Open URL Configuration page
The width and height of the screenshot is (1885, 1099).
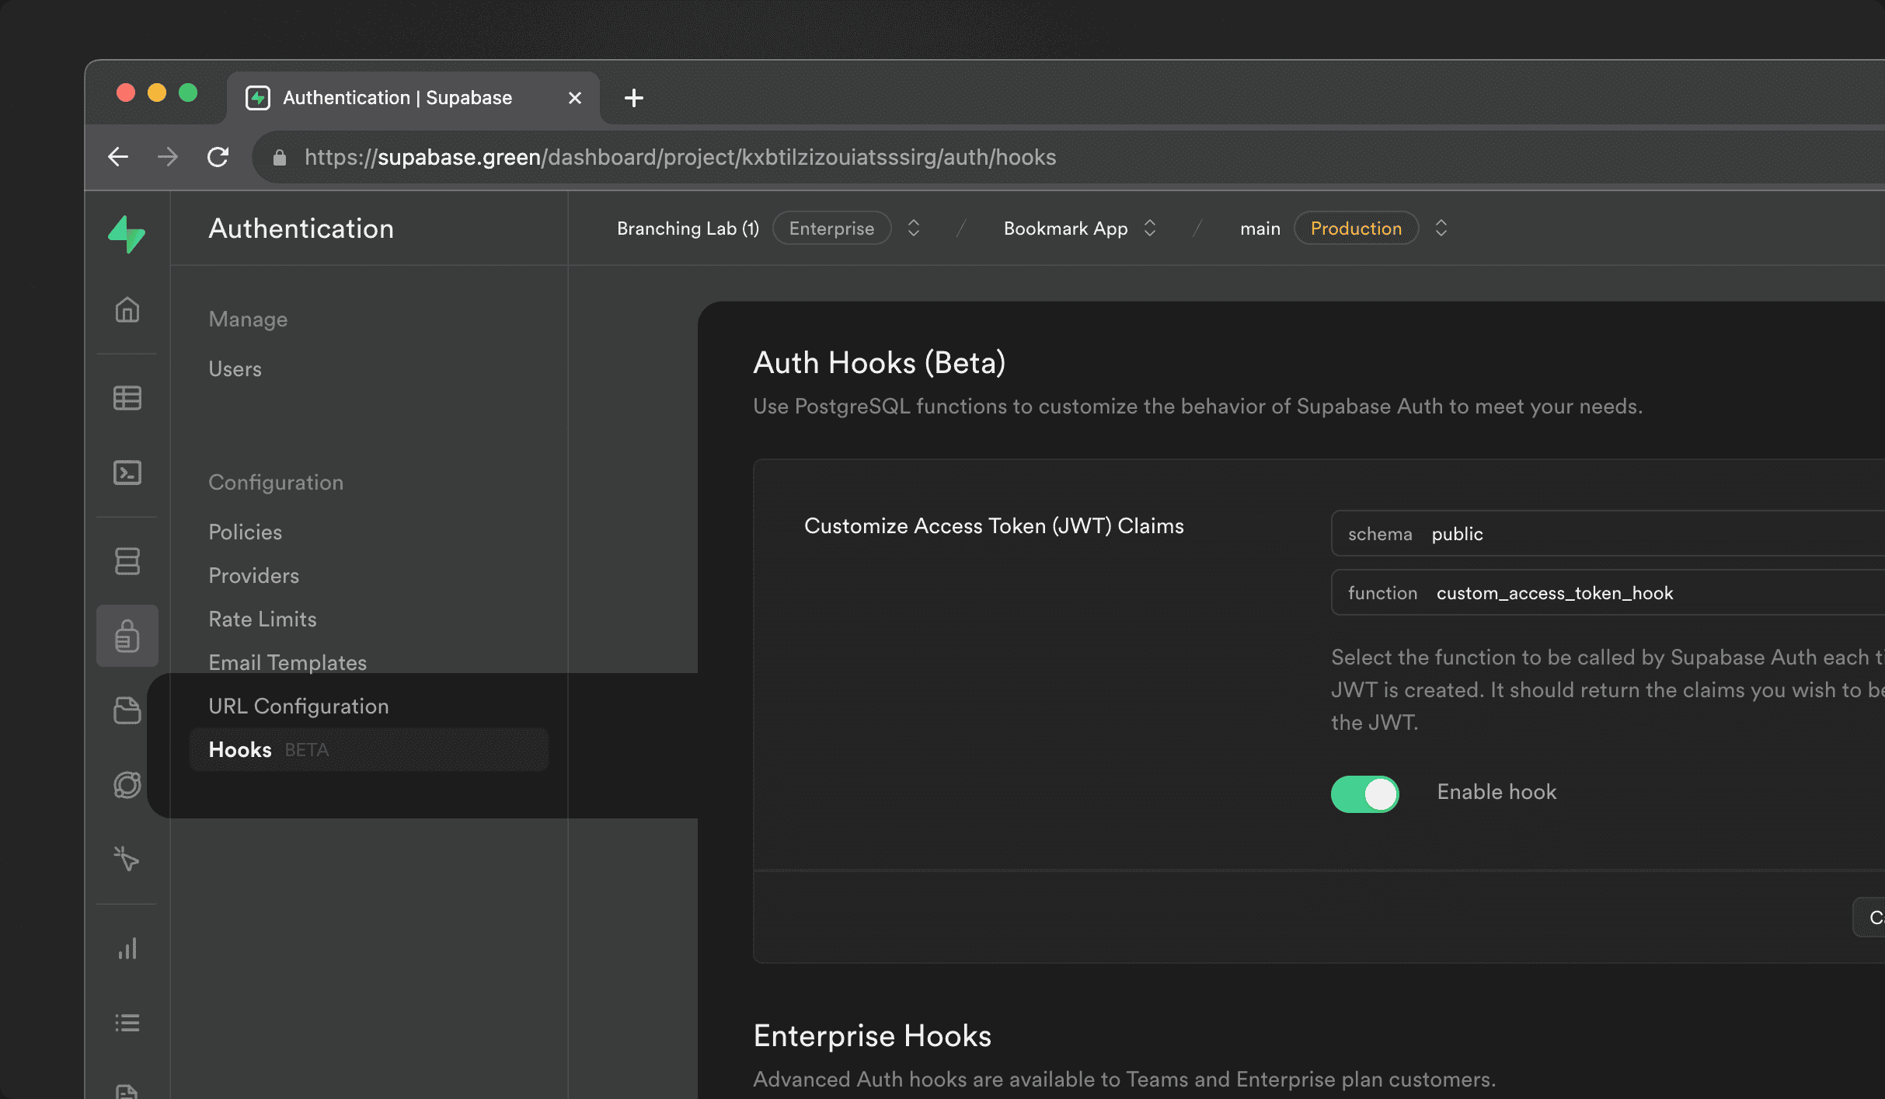pos(298,706)
